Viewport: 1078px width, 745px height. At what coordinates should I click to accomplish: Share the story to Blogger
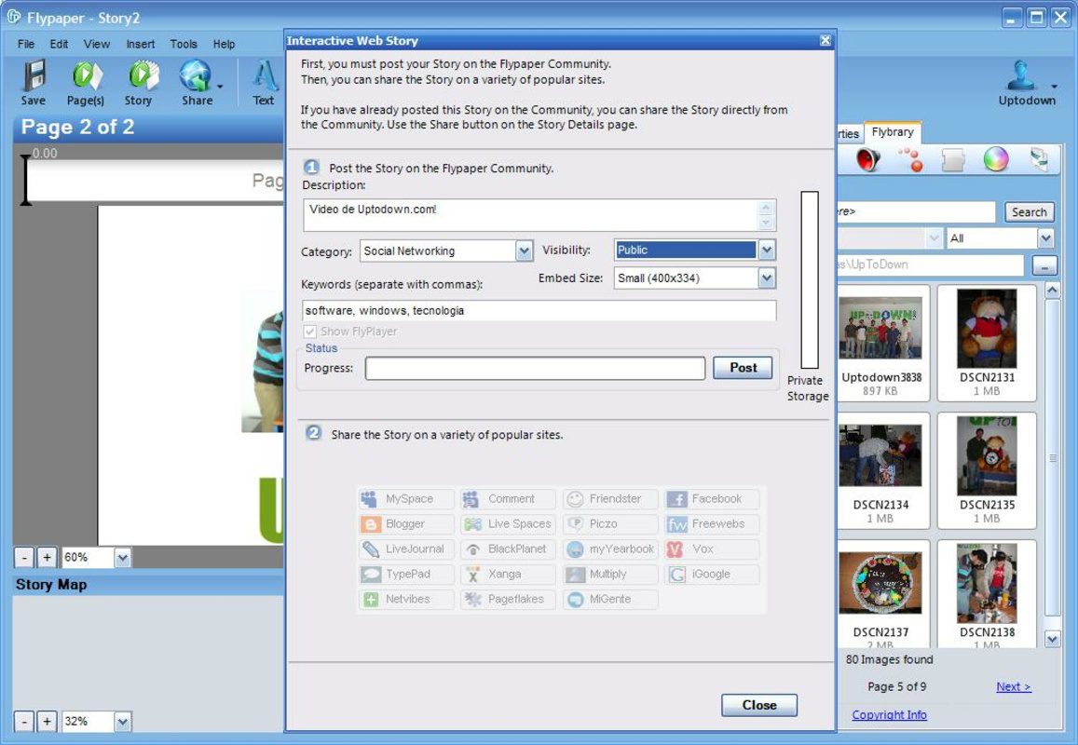[406, 523]
